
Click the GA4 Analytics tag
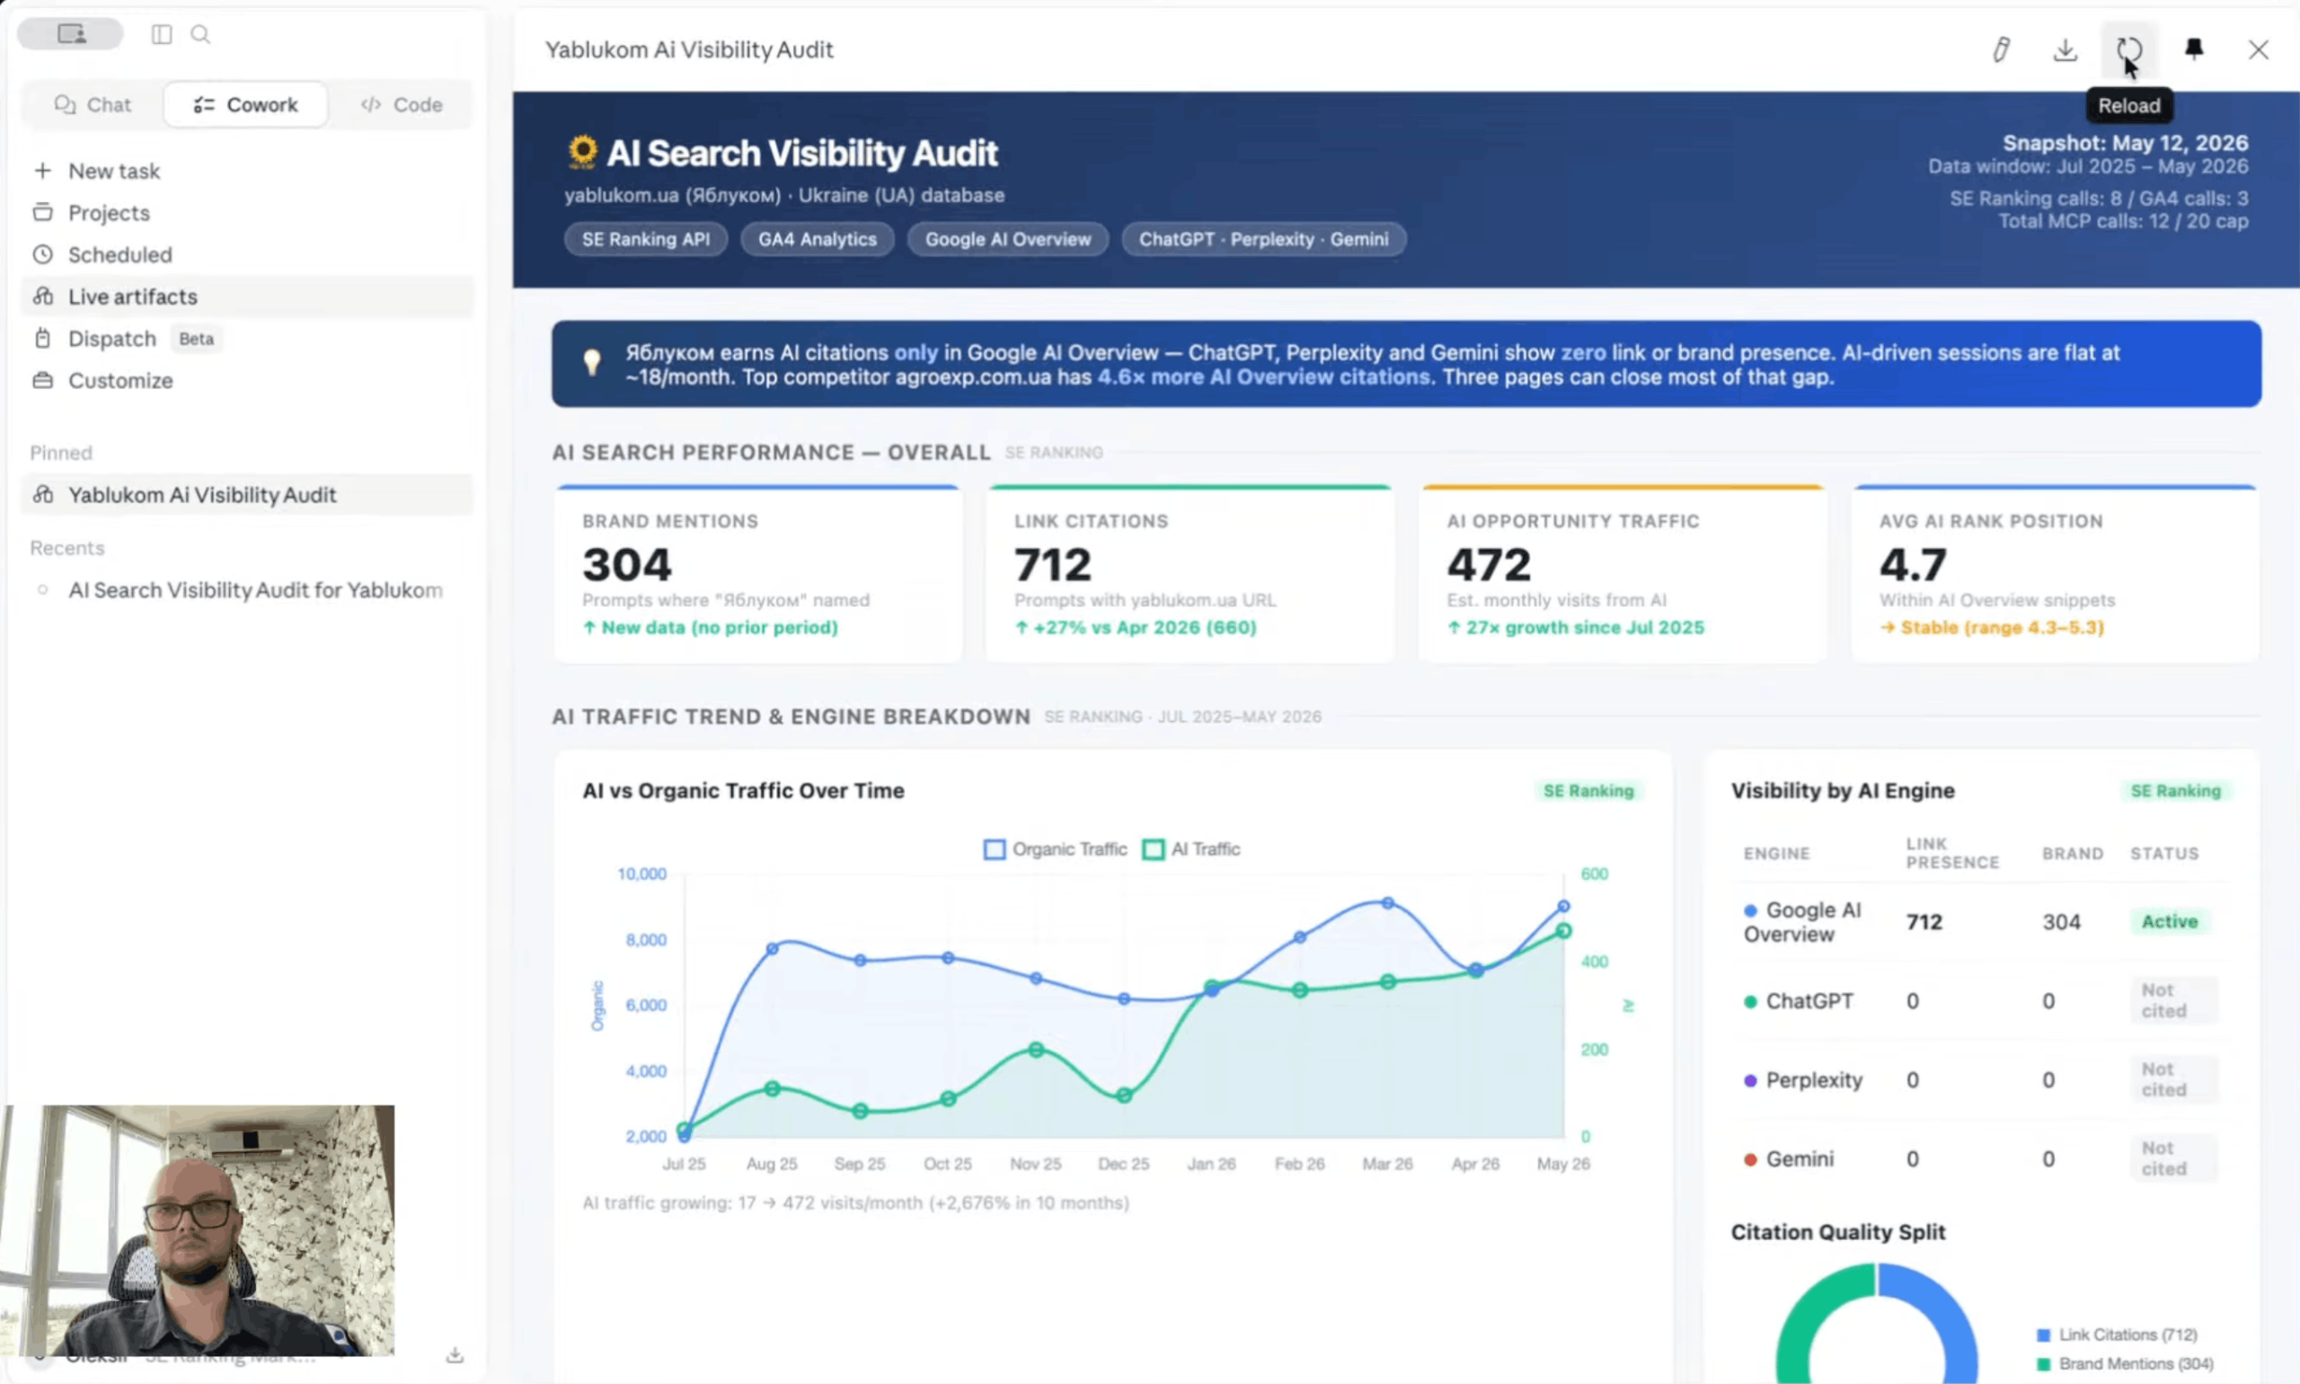[817, 240]
